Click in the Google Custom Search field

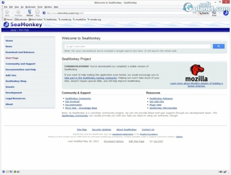pyautogui.click(x=137, y=46)
